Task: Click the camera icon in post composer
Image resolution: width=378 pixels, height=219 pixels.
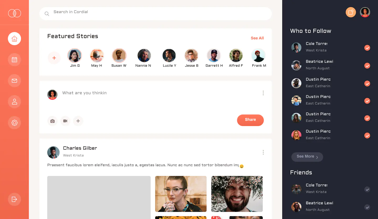Action: pyautogui.click(x=52, y=121)
